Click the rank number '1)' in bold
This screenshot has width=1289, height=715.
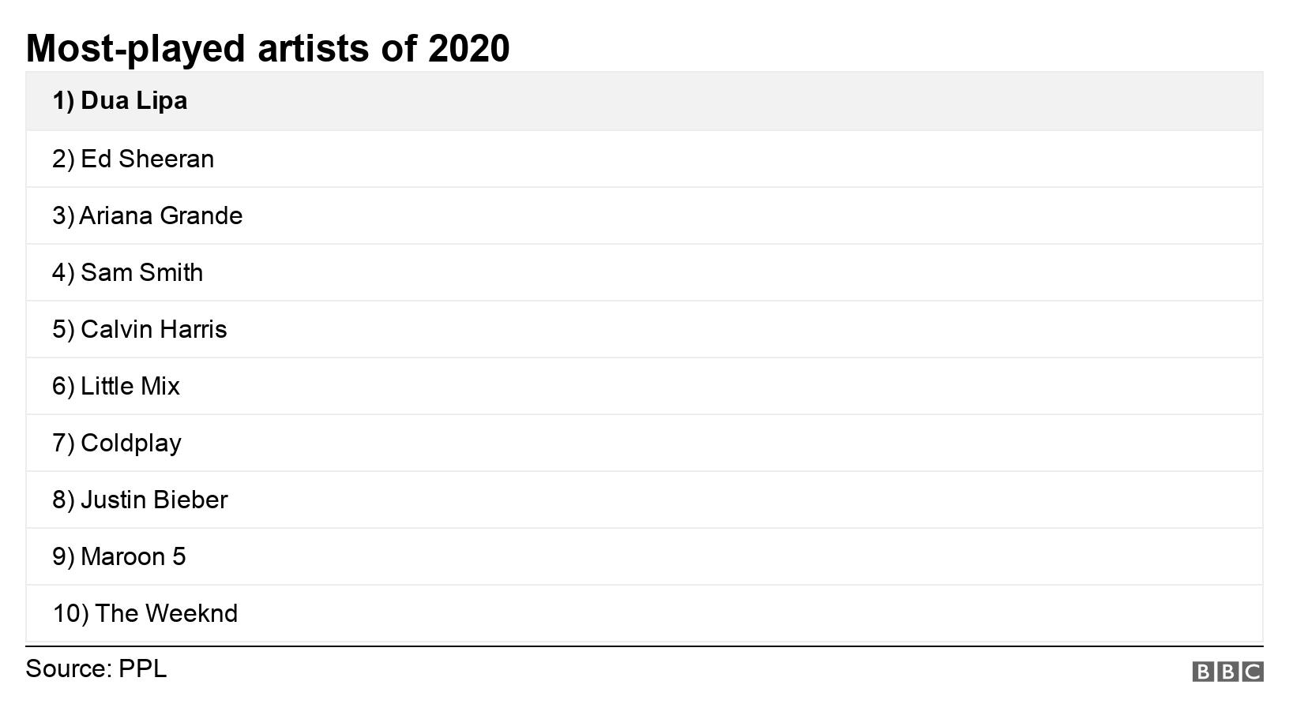point(63,101)
